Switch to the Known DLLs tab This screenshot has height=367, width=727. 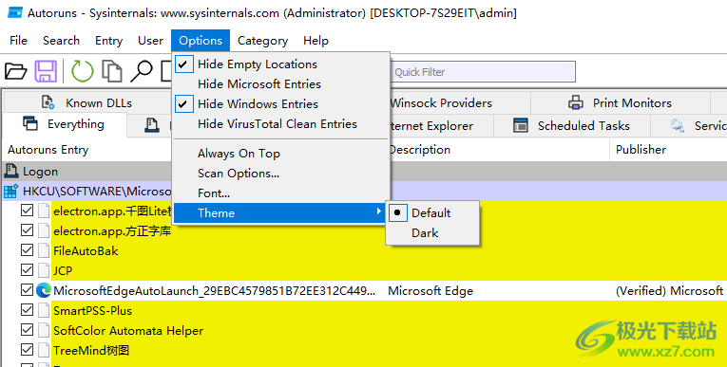tap(88, 102)
